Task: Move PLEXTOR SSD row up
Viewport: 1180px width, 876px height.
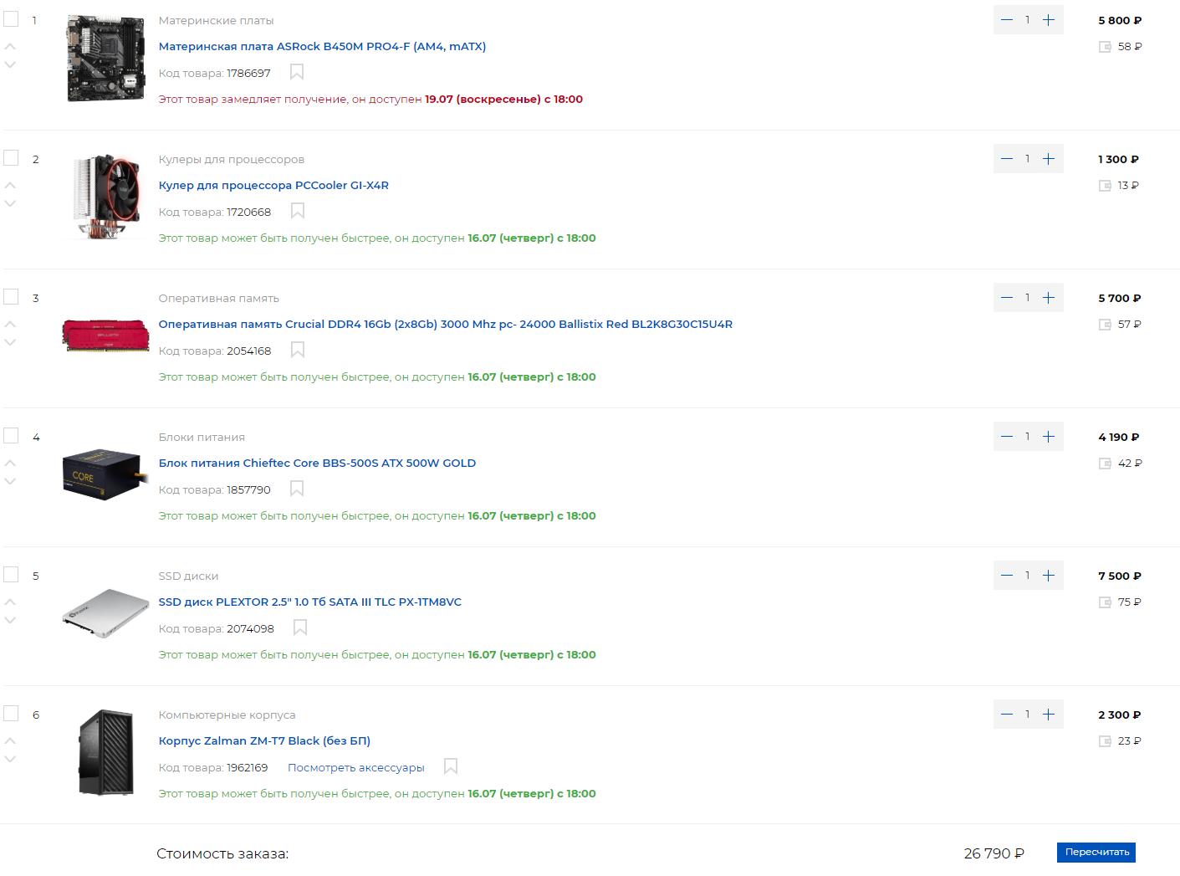Action: click(10, 602)
